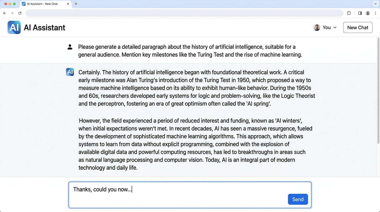Go back using the browser back arrow
This screenshot has width=380, height=212.
point(5,13)
